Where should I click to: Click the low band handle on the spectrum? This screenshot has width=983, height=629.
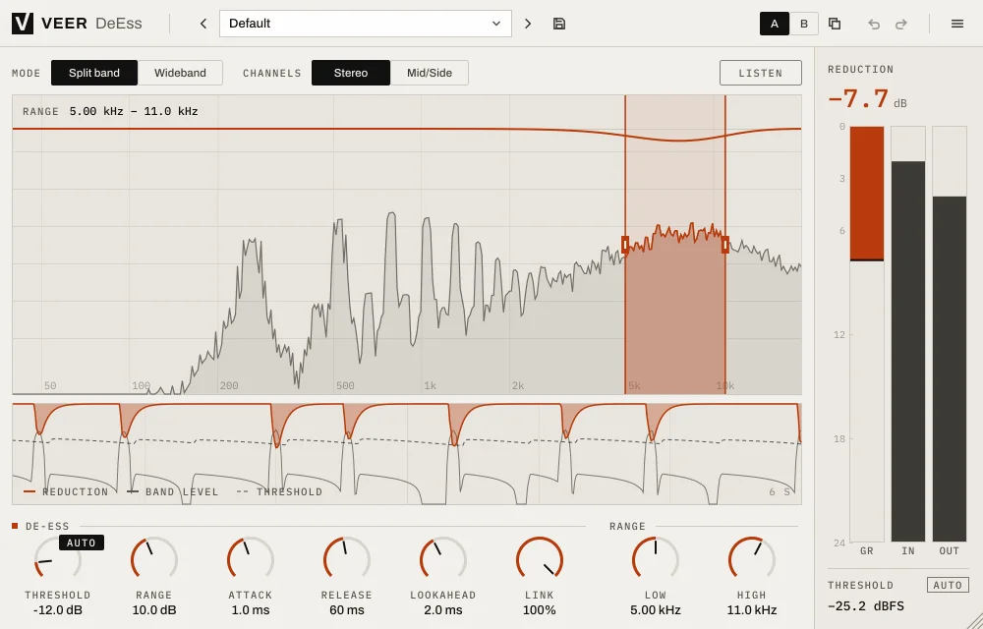tap(625, 245)
